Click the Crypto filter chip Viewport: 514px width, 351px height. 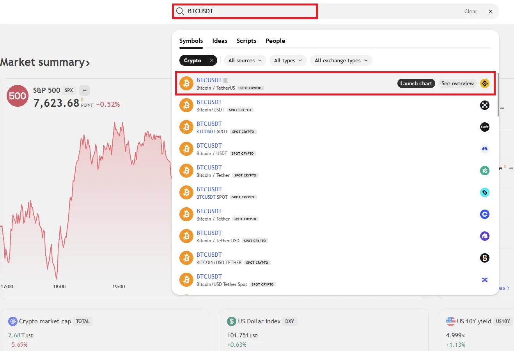[x=193, y=60]
